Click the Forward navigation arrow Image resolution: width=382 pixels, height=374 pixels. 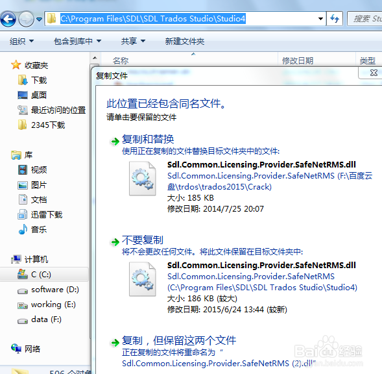[27, 19]
